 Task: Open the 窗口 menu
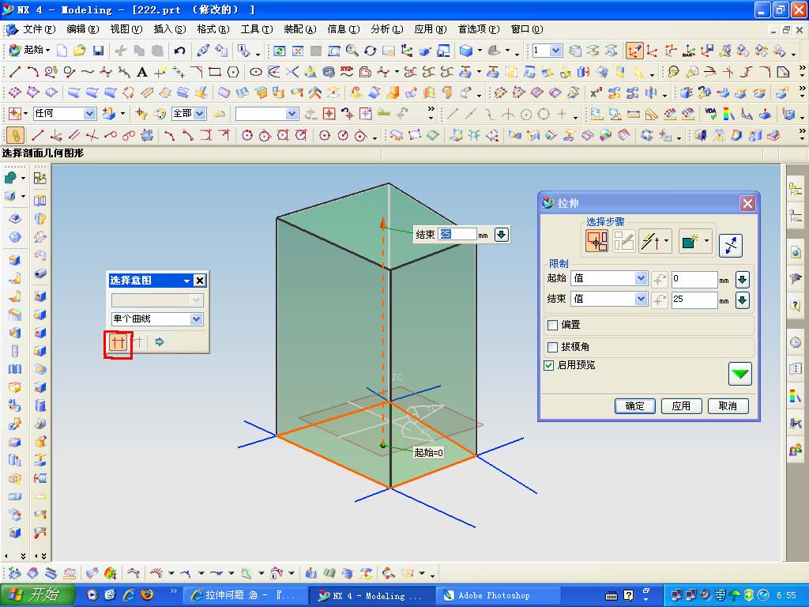pyautogui.click(x=527, y=29)
